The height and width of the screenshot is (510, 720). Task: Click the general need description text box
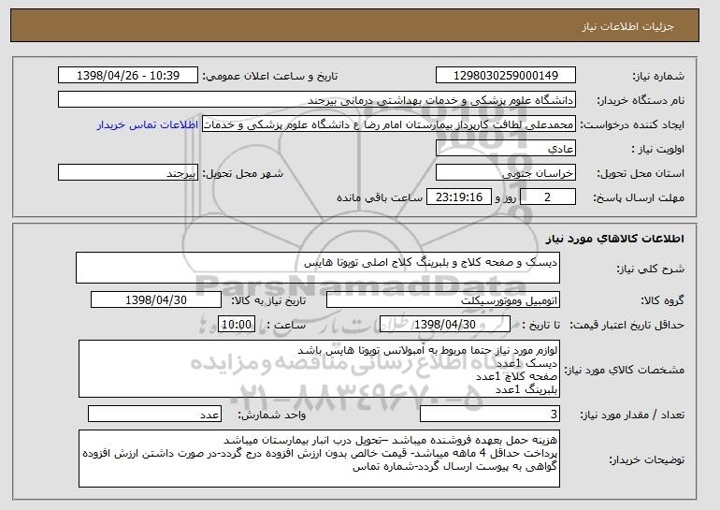318,268
